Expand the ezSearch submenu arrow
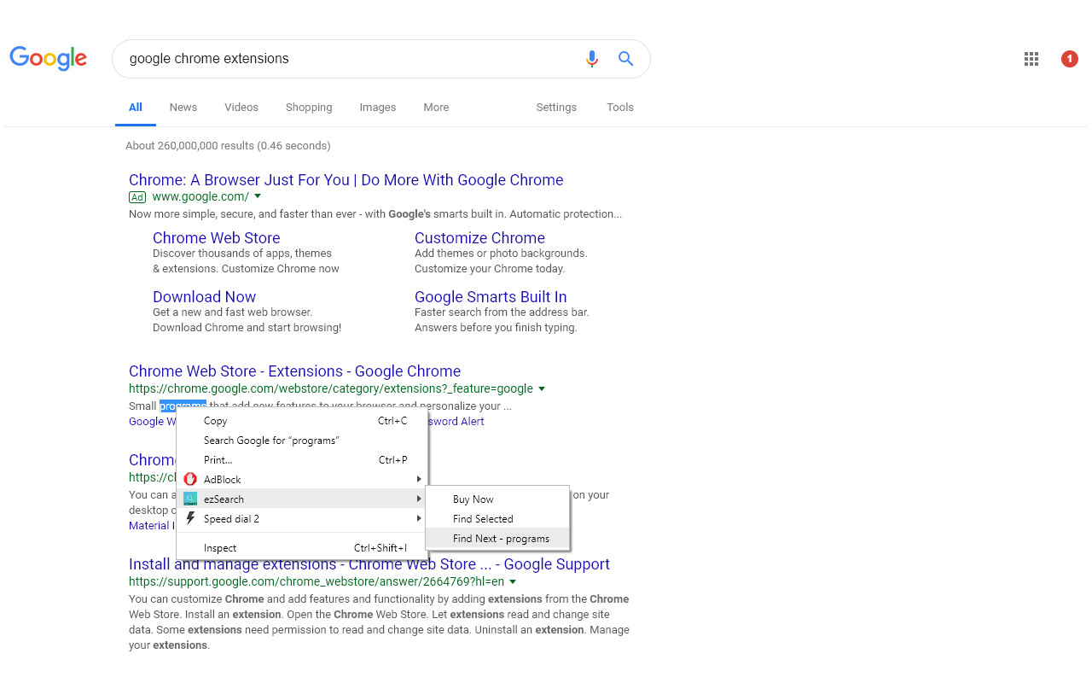Viewport: 1092px width, 683px height. (x=419, y=499)
